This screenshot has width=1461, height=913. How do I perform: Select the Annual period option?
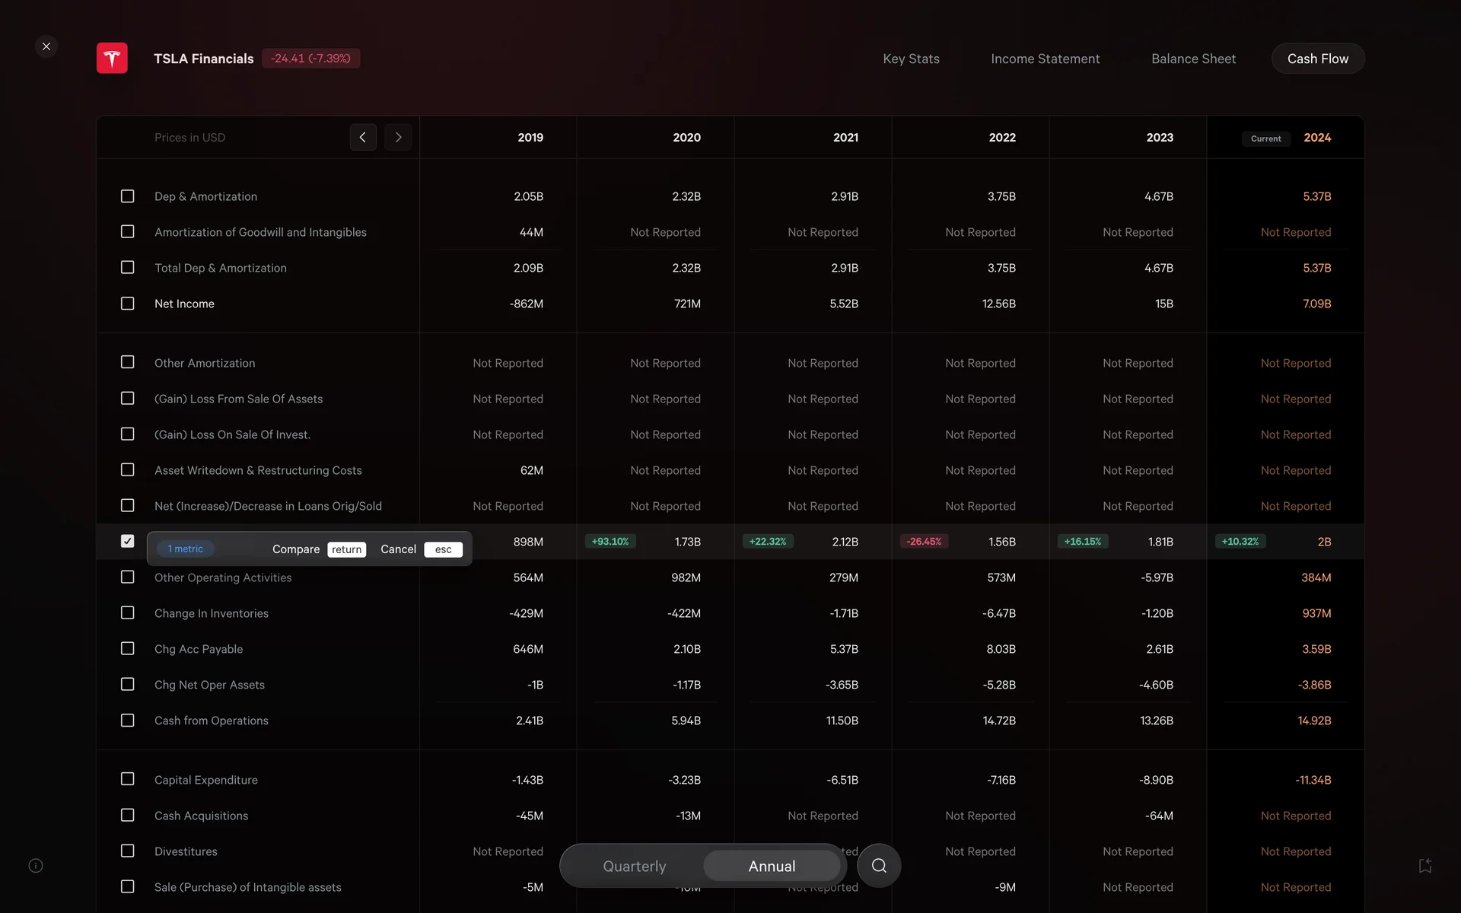click(772, 866)
